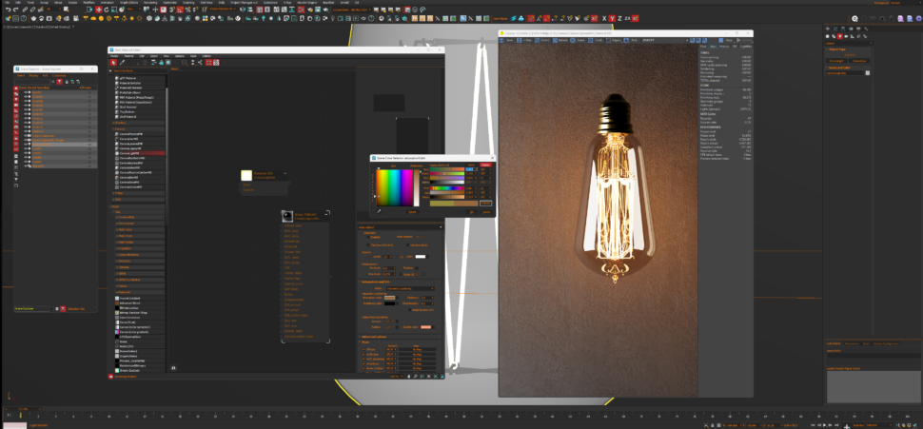Click Select Tool arrow in Slate Material Editor

coord(113,63)
